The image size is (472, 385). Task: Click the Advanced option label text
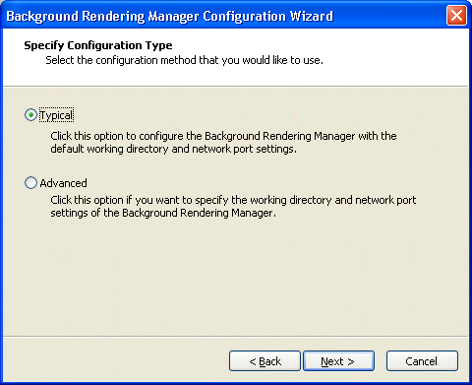click(64, 183)
